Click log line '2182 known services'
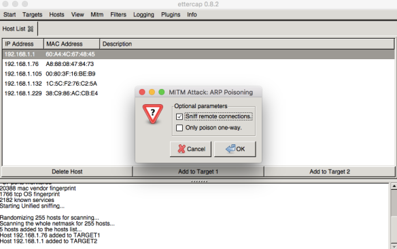Screen dimensions: 397x249 [x=27, y=200]
